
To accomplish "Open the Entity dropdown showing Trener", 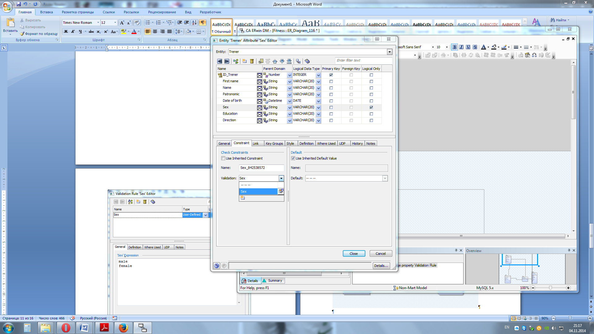I will pos(390,52).
